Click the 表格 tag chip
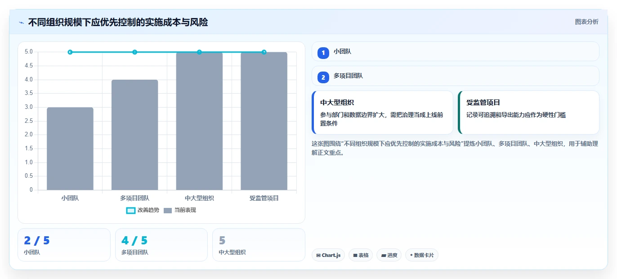 [360, 255]
